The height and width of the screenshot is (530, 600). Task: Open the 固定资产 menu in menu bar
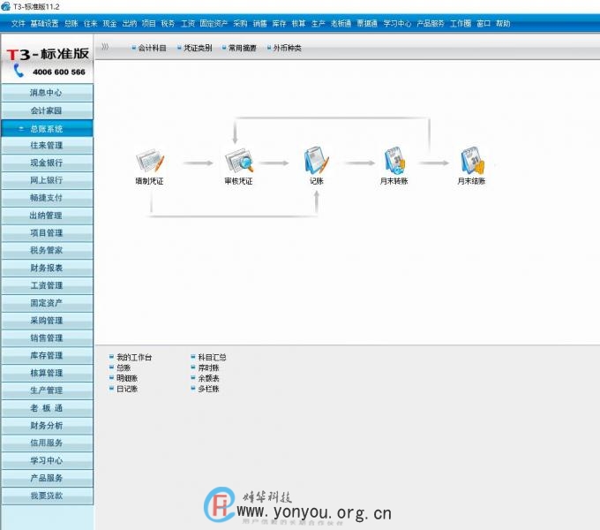214,24
